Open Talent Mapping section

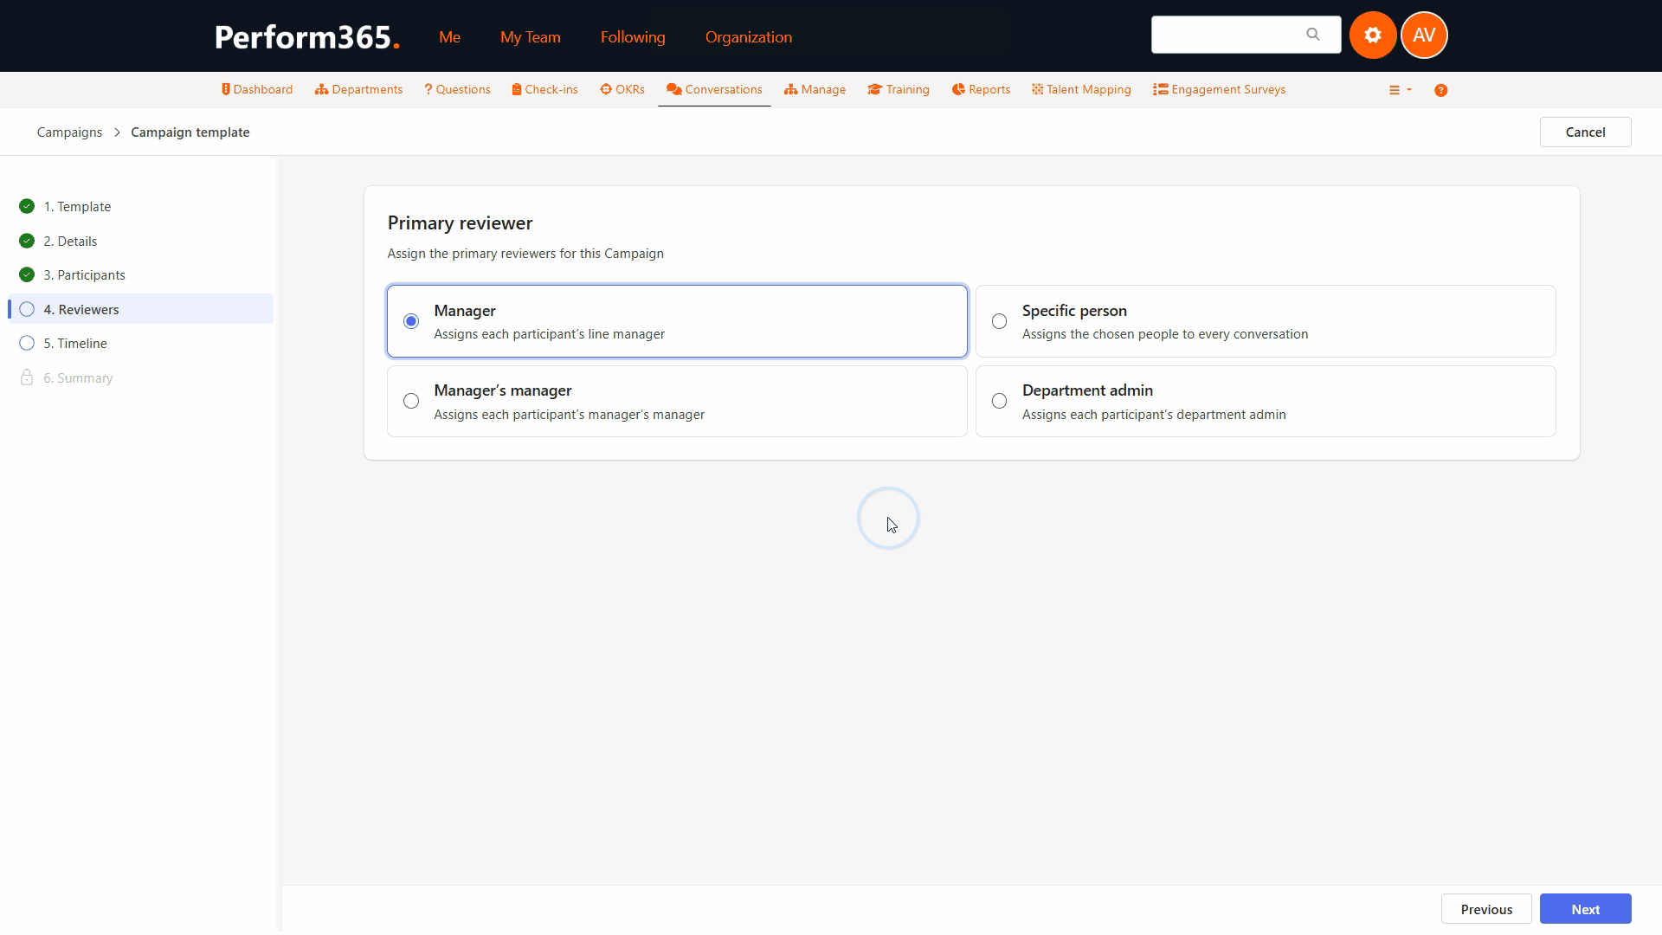1081,90
